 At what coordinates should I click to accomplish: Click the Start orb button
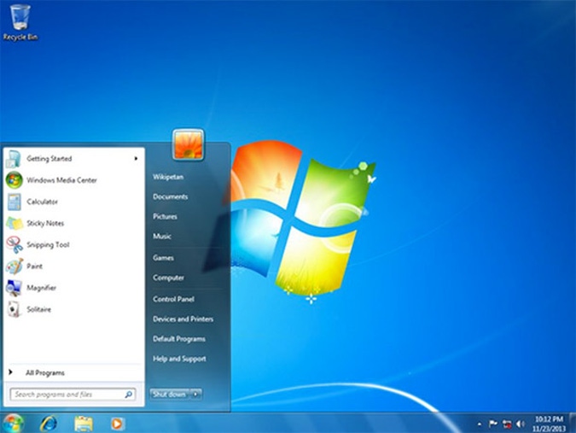[x=13, y=424]
